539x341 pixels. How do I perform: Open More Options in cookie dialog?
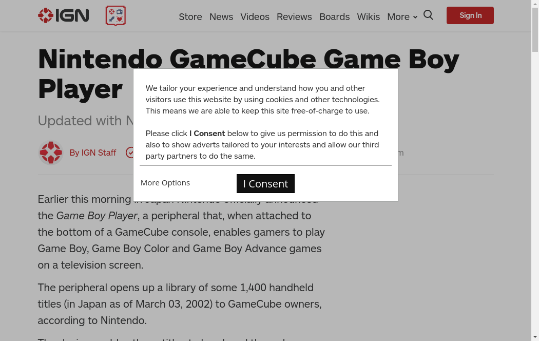[165, 183]
